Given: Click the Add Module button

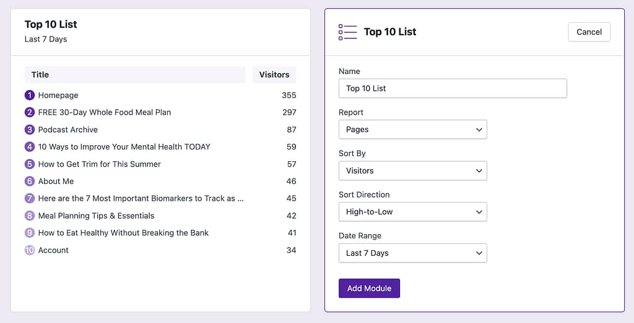Looking at the screenshot, I should pyautogui.click(x=369, y=288).
